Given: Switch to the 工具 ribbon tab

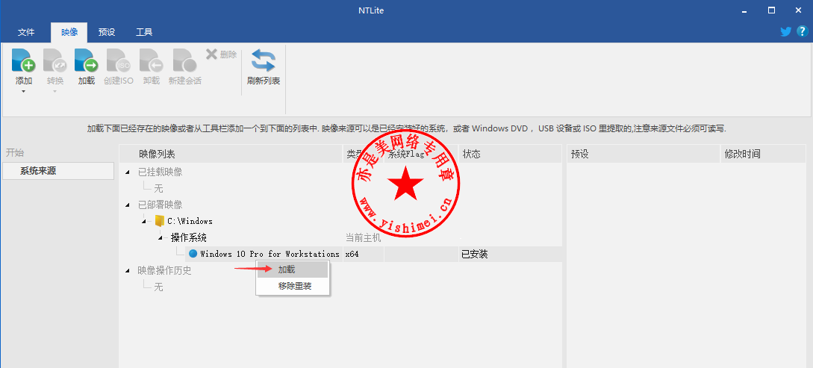Looking at the screenshot, I should pyautogui.click(x=144, y=32).
